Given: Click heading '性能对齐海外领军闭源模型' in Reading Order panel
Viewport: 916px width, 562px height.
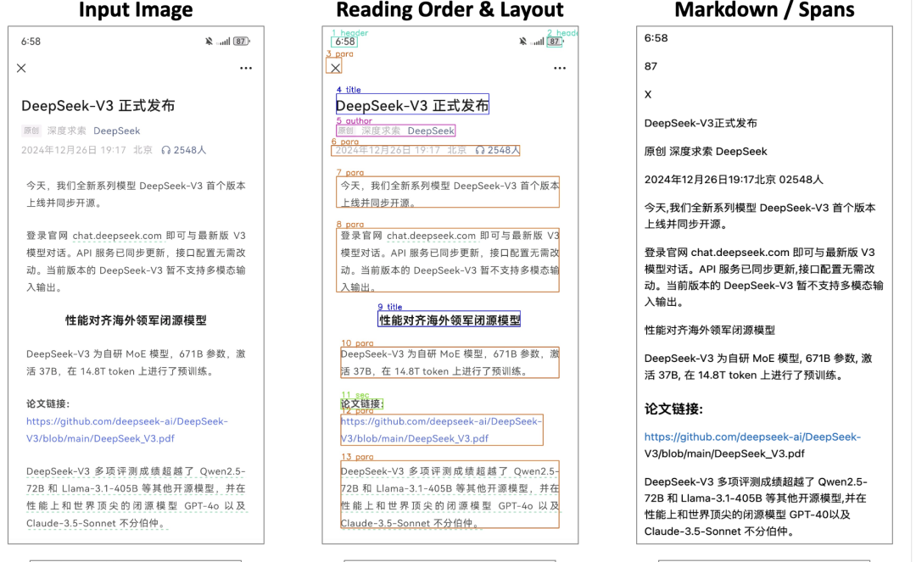Looking at the screenshot, I should pyautogui.click(x=450, y=320).
